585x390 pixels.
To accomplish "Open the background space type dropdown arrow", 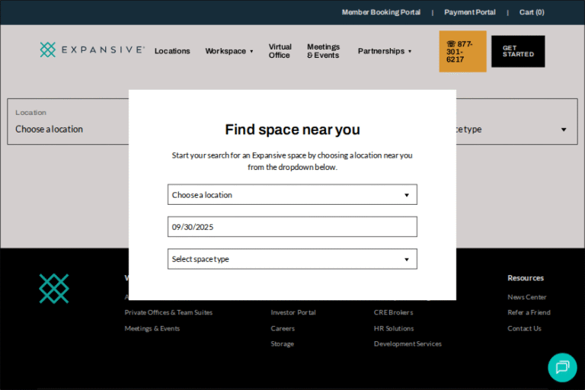I will (564, 129).
